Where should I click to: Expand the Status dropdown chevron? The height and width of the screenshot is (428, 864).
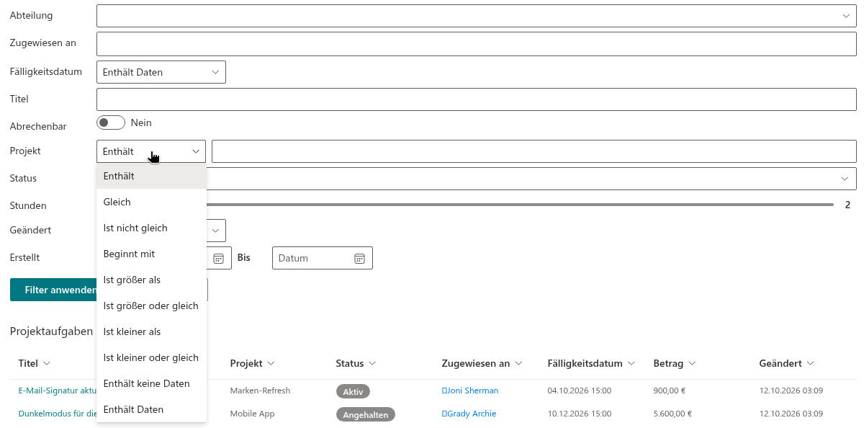click(845, 179)
